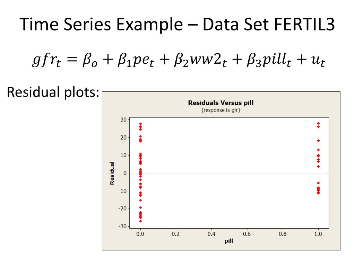Select the topmost red point at pill 1.0
The width and height of the screenshot is (355, 266).
(x=318, y=124)
